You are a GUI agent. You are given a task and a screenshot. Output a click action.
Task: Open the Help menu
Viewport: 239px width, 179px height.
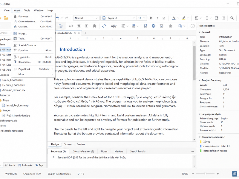[x=50, y=10]
